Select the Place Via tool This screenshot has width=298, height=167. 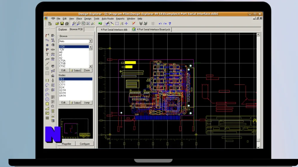point(47,50)
